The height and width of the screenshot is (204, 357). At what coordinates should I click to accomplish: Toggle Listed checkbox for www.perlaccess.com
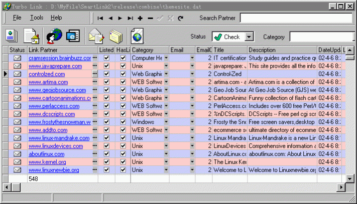(106, 106)
